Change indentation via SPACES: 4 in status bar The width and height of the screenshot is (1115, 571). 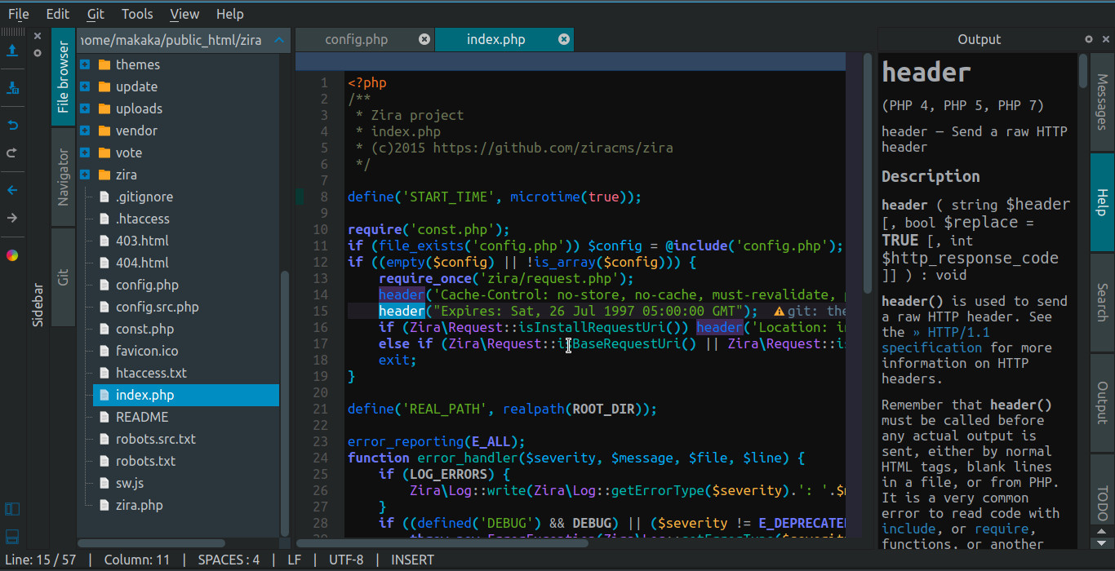(228, 560)
